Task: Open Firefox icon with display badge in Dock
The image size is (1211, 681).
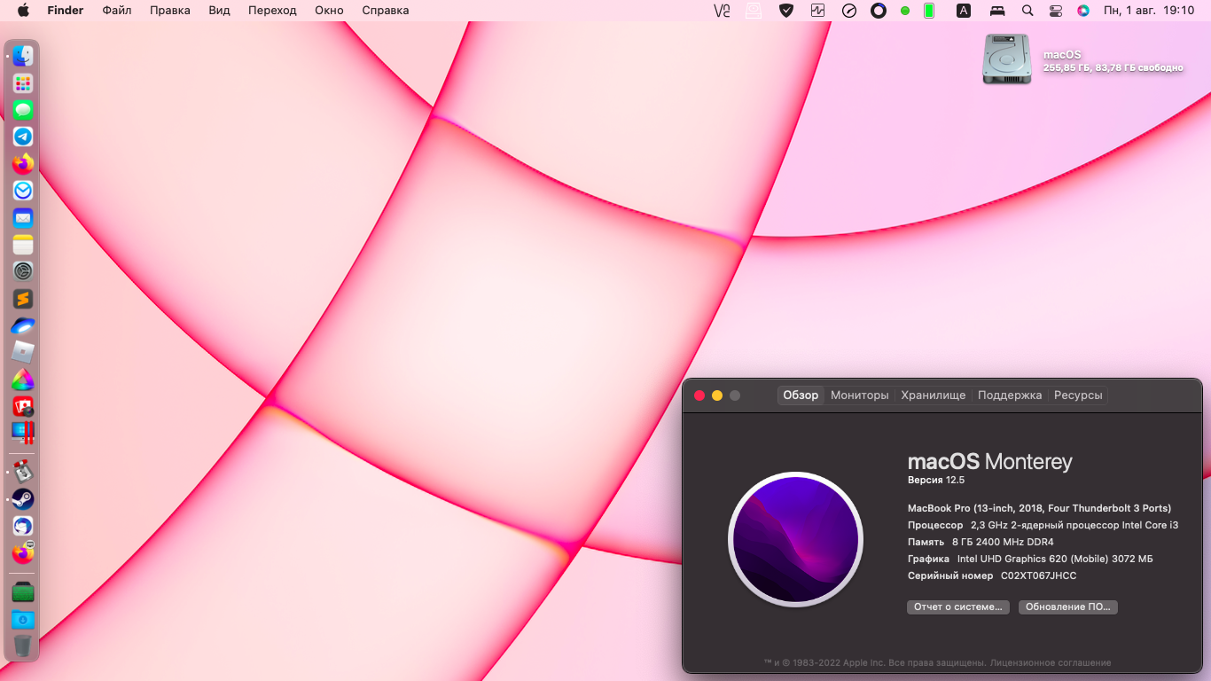Action: [x=23, y=553]
